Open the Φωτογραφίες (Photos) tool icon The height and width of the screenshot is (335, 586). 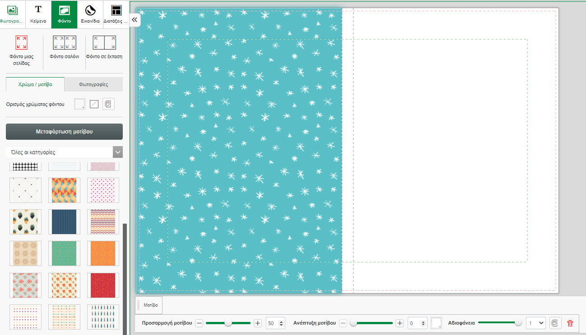(12, 14)
